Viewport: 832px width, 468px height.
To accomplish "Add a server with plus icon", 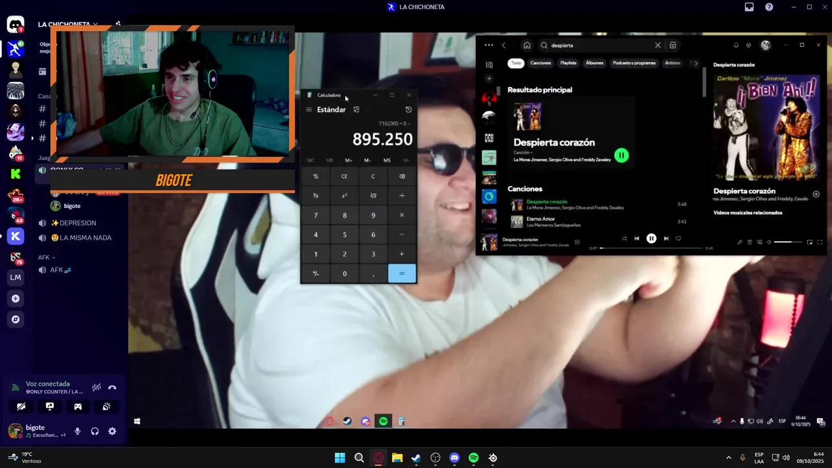I will 16,298.
